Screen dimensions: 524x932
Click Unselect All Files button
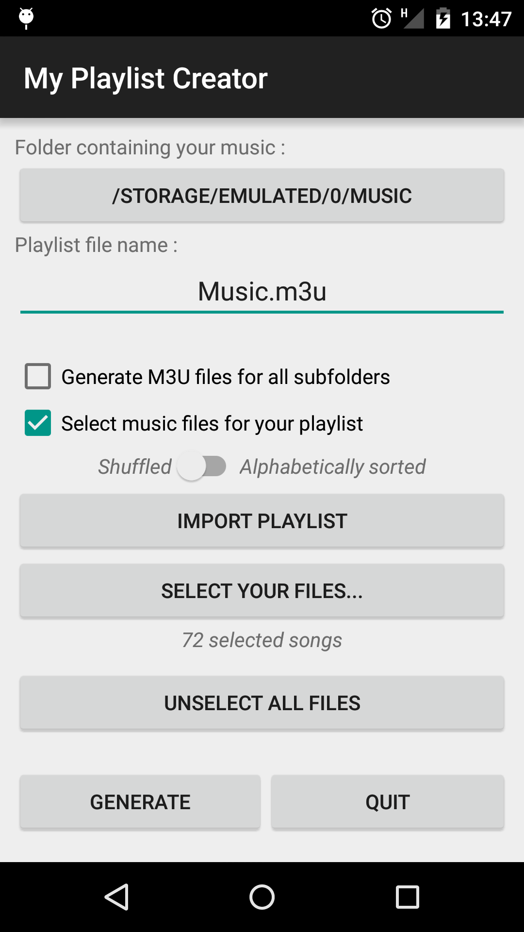pyautogui.click(x=262, y=703)
